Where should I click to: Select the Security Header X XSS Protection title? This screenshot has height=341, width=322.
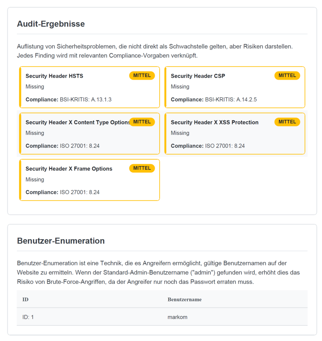[214, 123]
